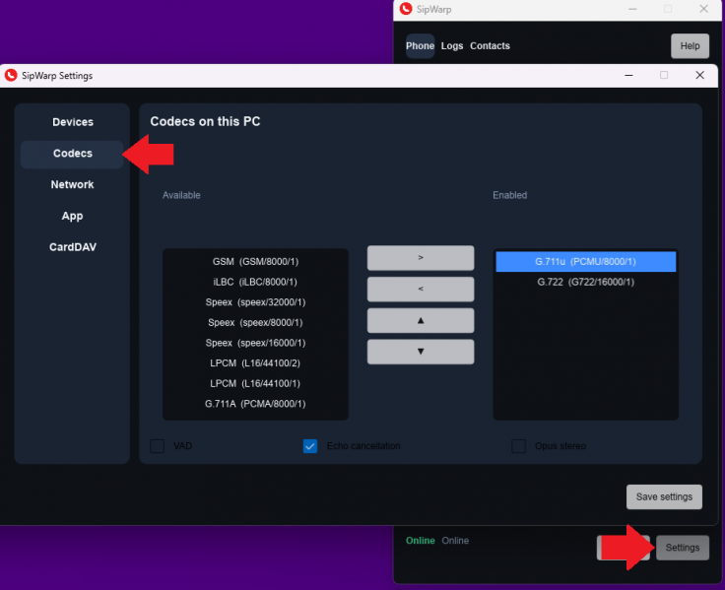Open the Contacts tab in SipWarp window

coord(490,45)
